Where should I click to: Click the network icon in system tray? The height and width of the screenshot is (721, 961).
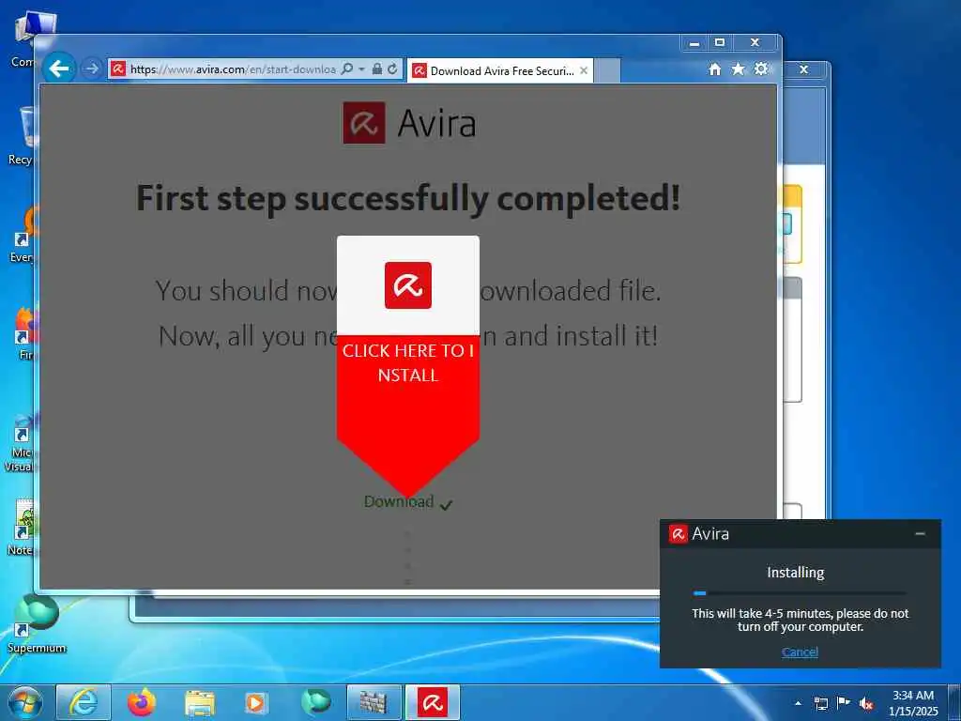(820, 703)
